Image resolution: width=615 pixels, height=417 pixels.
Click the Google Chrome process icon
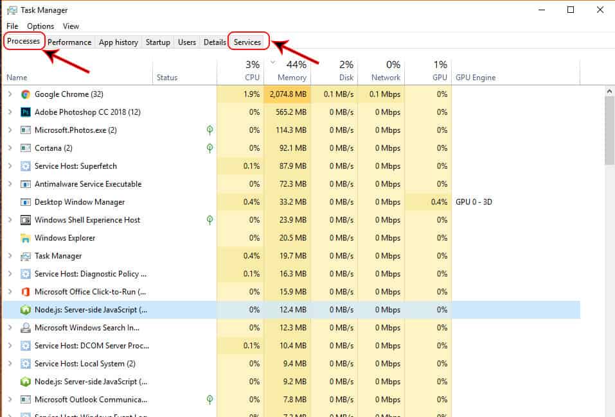tap(26, 94)
